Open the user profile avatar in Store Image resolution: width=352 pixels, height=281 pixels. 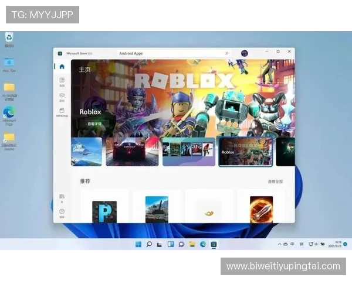(245, 53)
